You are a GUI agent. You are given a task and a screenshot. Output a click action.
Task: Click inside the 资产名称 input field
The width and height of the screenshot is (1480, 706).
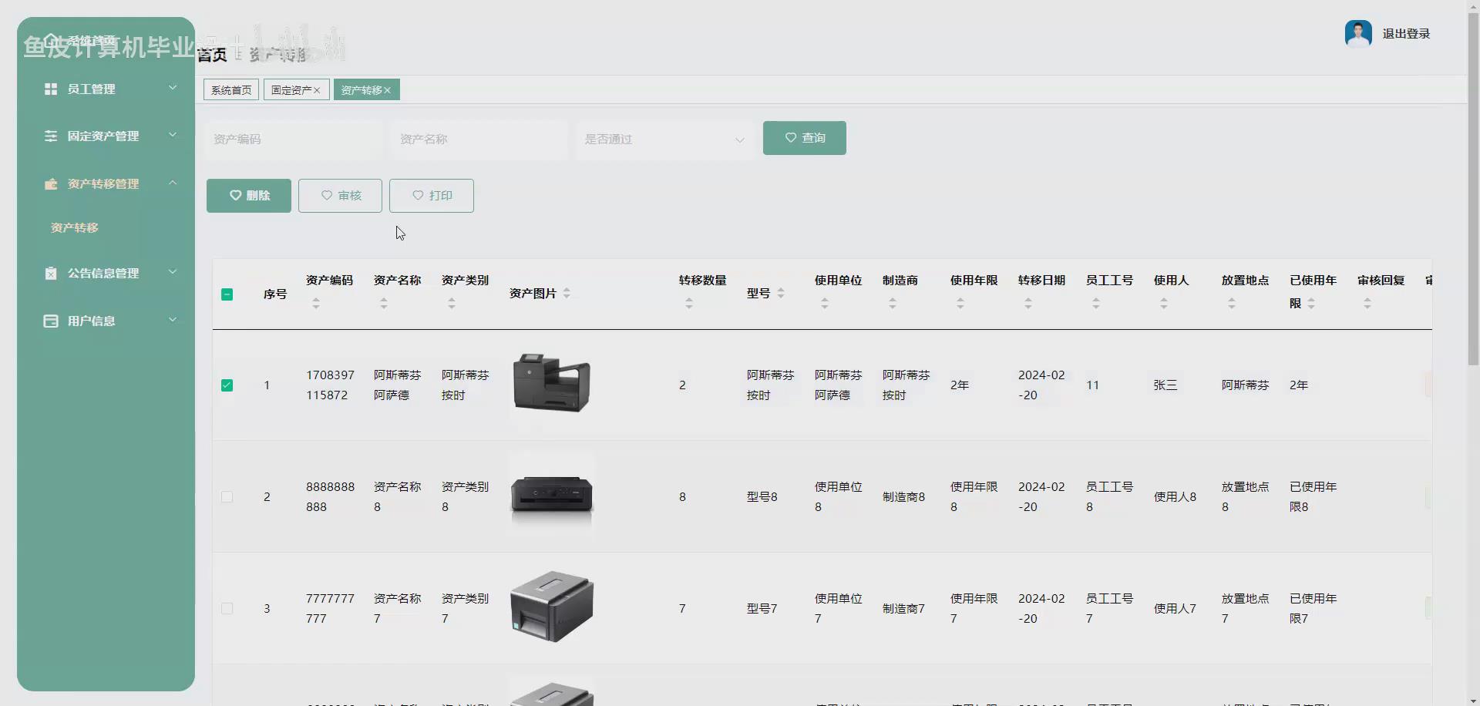coord(478,140)
